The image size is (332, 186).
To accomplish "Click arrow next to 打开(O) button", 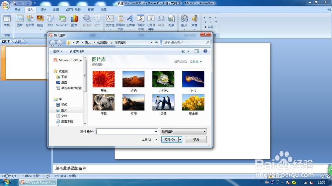I will tap(180, 139).
